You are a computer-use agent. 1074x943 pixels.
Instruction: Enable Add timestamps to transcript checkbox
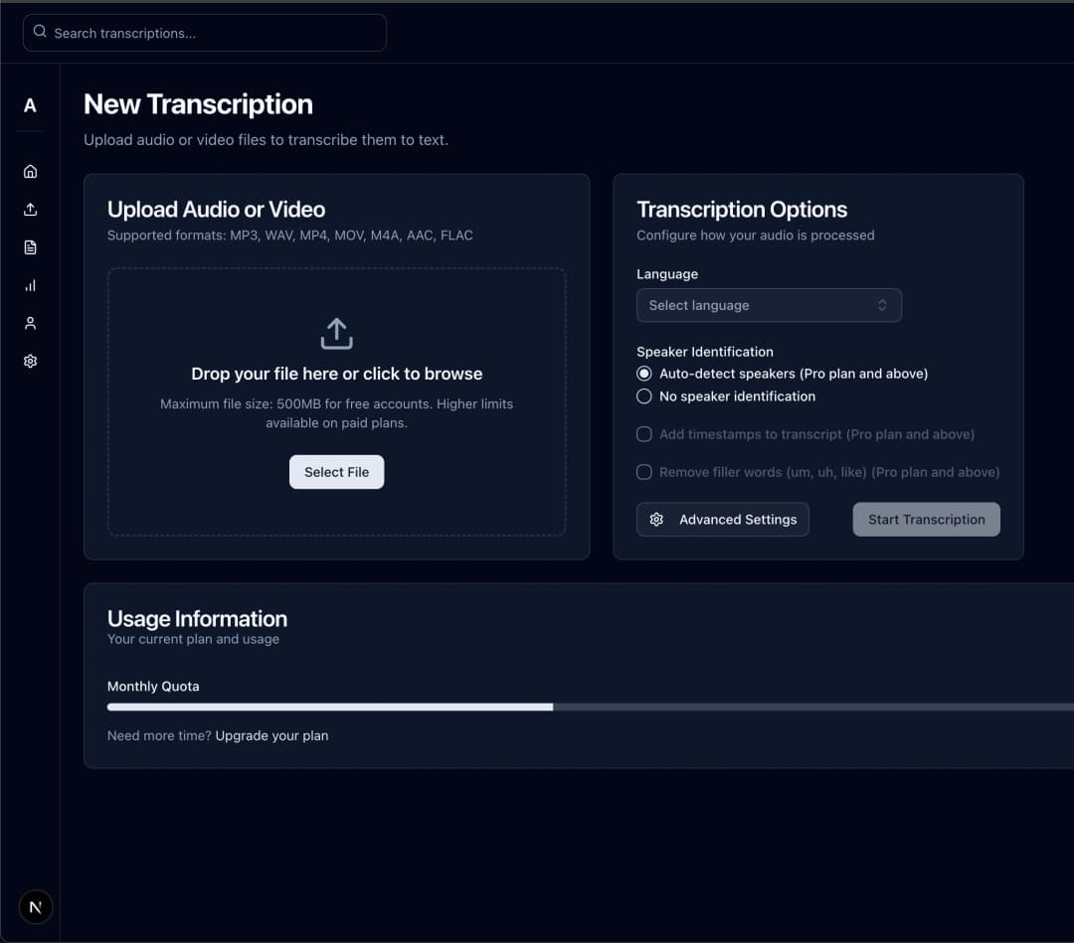coord(643,434)
